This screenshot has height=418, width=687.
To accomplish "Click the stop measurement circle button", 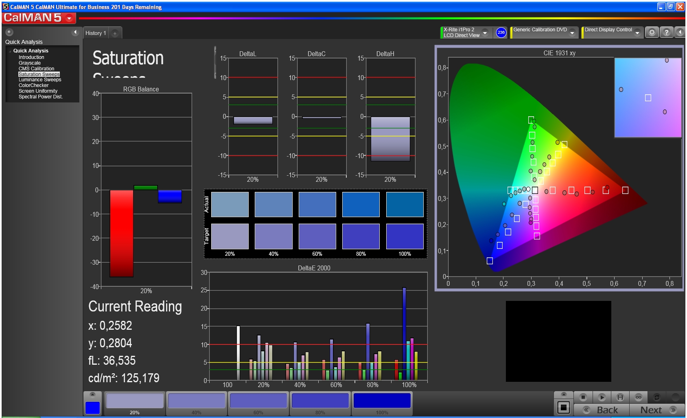I will pyautogui.click(x=583, y=397).
